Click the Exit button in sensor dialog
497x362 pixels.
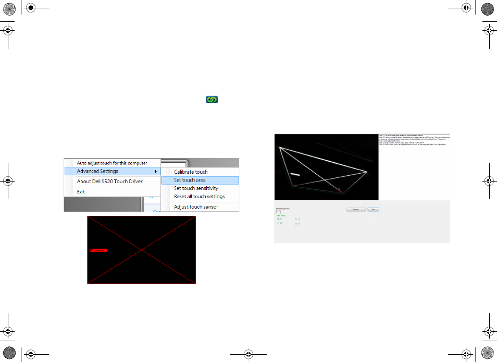point(374,210)
